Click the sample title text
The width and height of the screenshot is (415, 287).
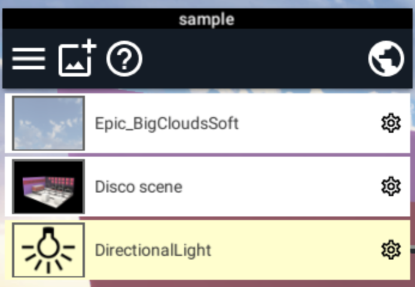point(207,19)
